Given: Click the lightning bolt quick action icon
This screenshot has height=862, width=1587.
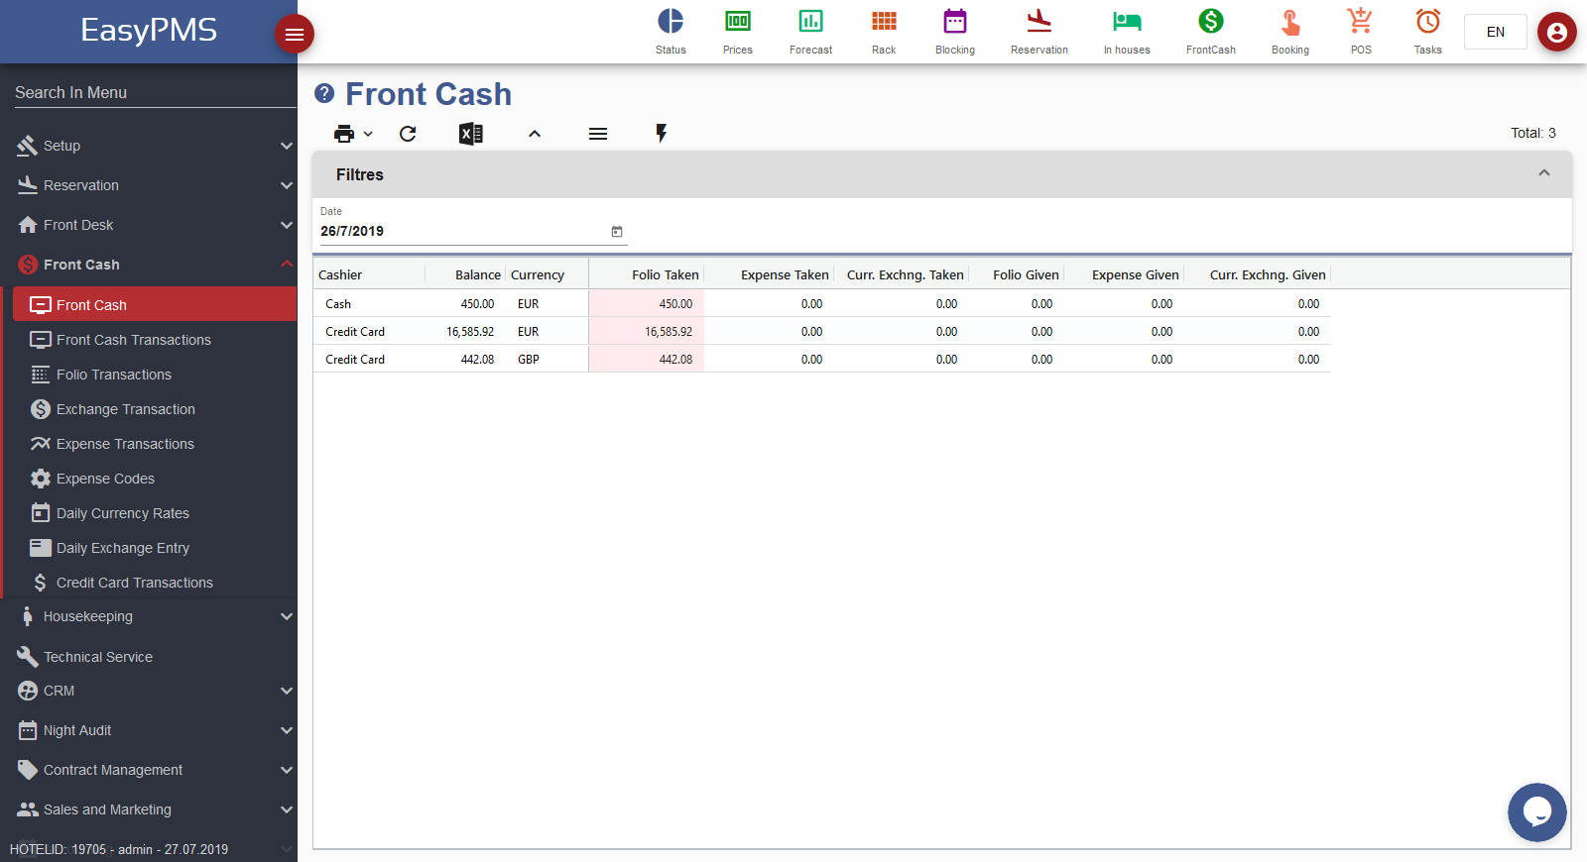Looking at the screenshot, I should click(x=661, y=134).
